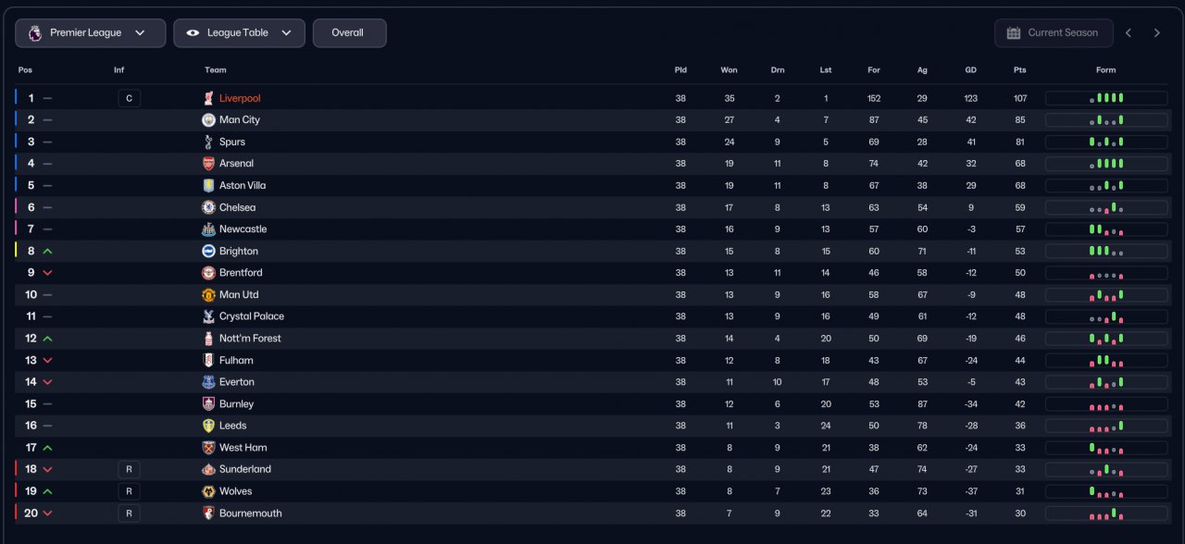Image resolution: width=1185 pixels, height=544 pixels.
Task: Click the Overall filter button
Action: coord(349,33)
